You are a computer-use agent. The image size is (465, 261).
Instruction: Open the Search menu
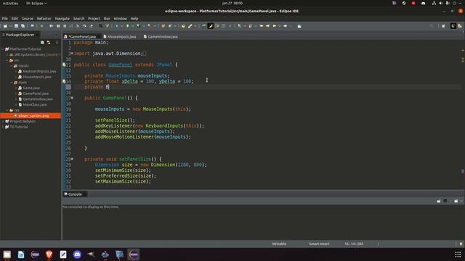pos(78,18)
